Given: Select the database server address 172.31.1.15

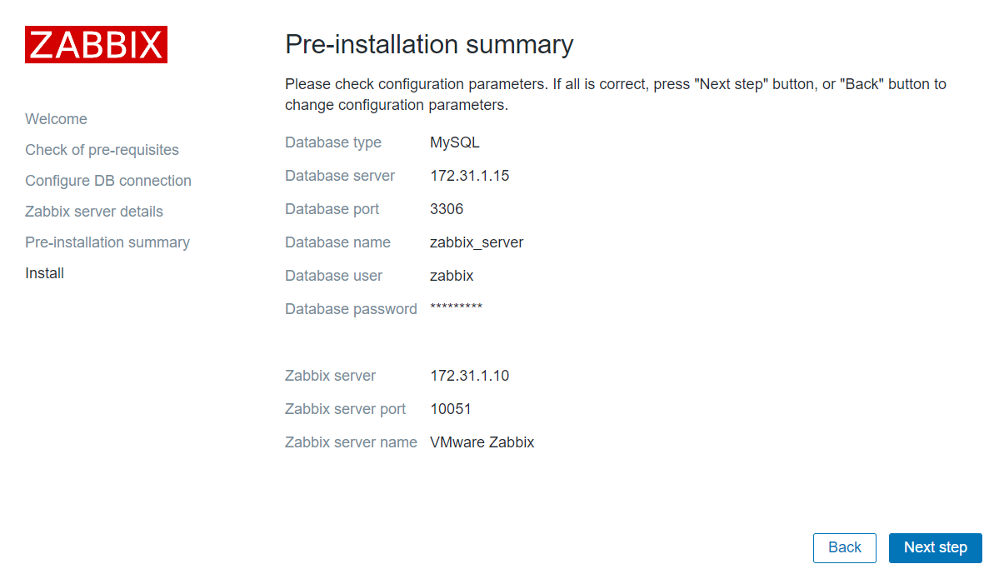Looking at the screenshot, I should coord(469,176).
